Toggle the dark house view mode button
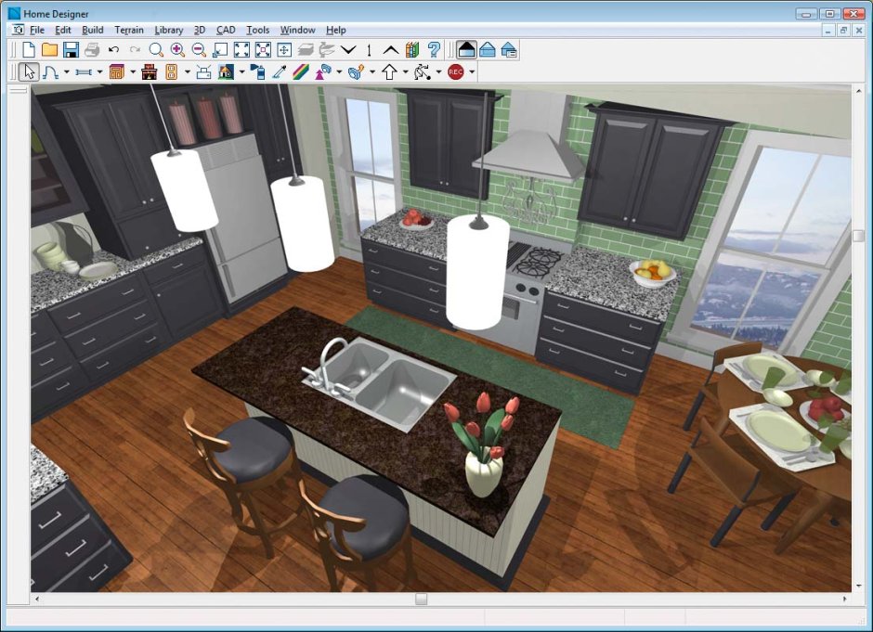The width and height of the screenshot is (873, 632). point(466,50)
